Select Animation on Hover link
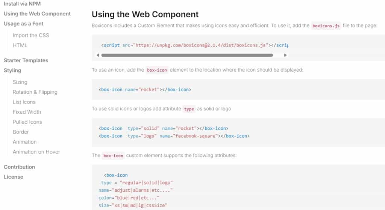 36,152
